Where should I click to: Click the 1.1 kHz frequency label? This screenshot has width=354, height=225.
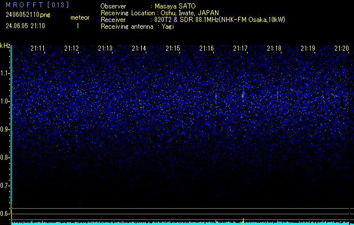[x=5, y=73]
